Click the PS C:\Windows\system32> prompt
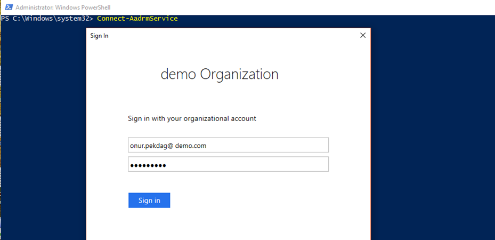This screenshot has width=495, height=240. [x=47, y=19]
